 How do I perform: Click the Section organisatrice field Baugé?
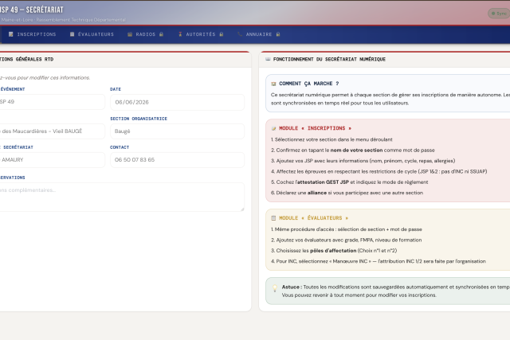tap(177, 131)
